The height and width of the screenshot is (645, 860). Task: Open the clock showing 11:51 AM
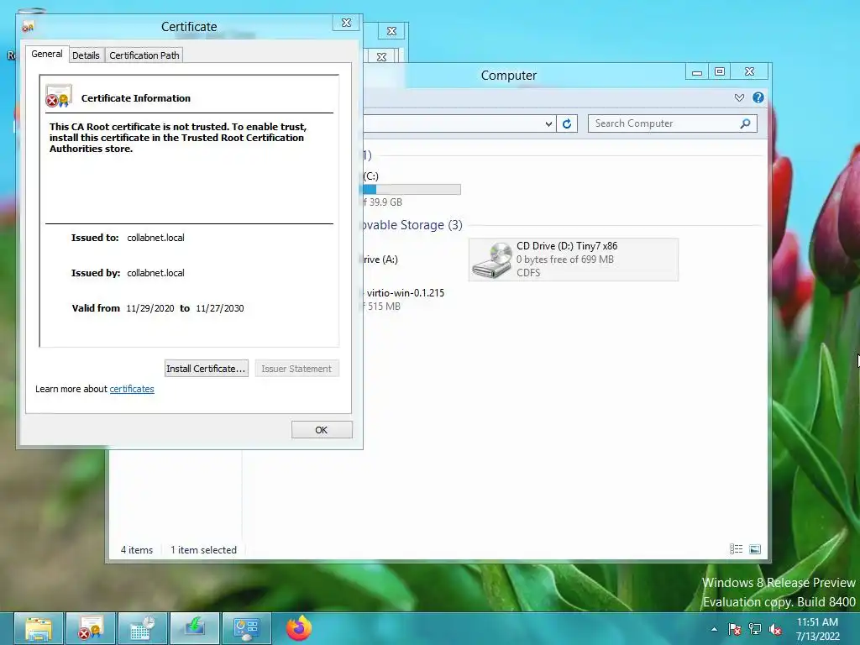tap(817, 629)
